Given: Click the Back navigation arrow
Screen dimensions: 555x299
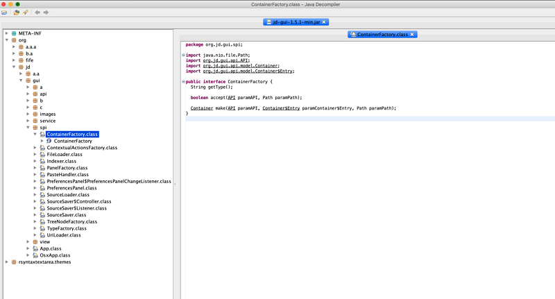Looking at the screenshot, I should [37, 12].
